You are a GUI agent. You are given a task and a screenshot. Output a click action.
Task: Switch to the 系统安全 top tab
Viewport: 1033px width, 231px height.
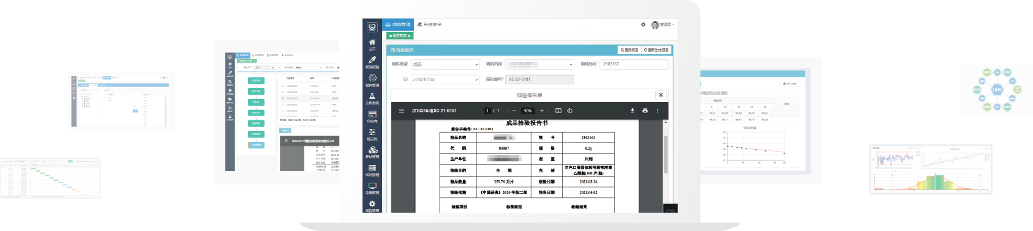[429, 24]
